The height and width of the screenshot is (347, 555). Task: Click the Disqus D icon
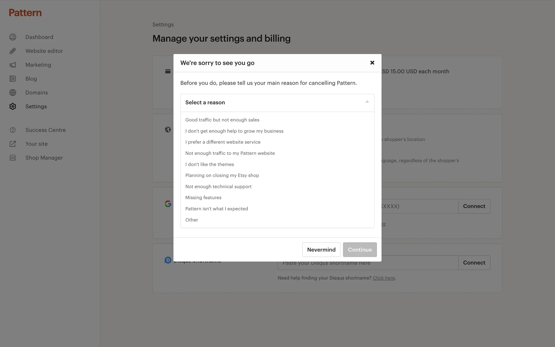[168, 260]
